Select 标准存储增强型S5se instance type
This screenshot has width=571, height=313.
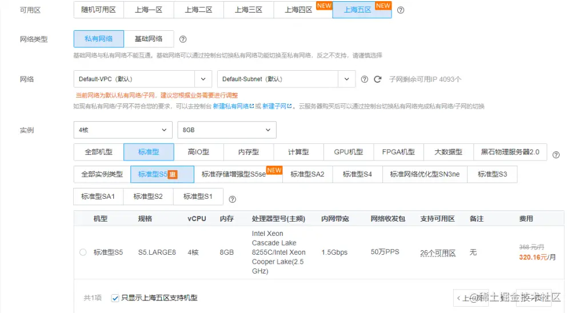[238, 174]
